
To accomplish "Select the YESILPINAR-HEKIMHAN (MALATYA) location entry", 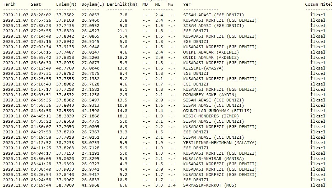I will tap(220, 143).
